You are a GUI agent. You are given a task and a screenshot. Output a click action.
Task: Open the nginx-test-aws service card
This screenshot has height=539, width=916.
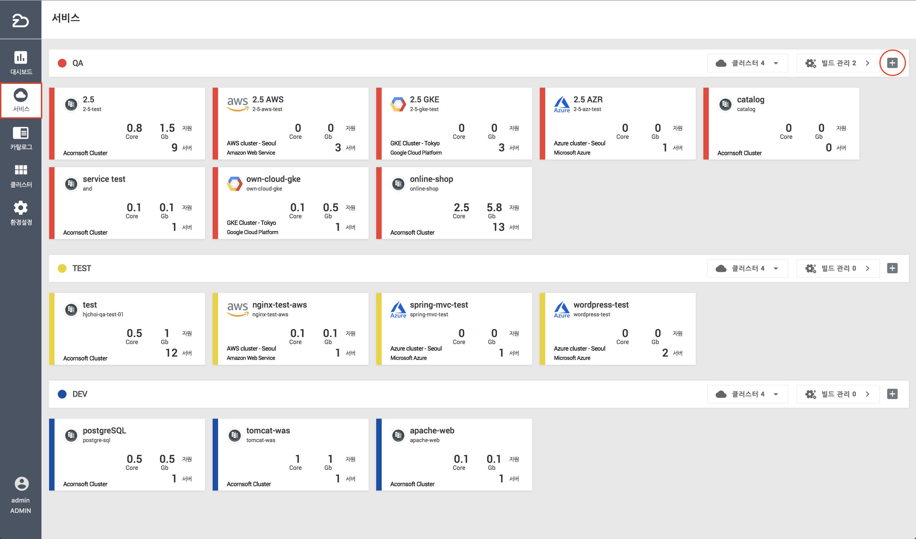(290, 329)
